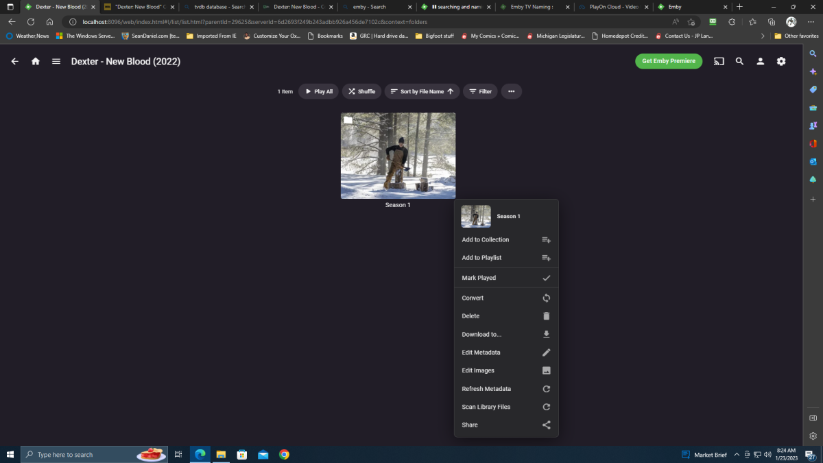This screenshot has width=823, height=463.
Task: Open Sort by File Name dropdown
Action: point(422,91)
